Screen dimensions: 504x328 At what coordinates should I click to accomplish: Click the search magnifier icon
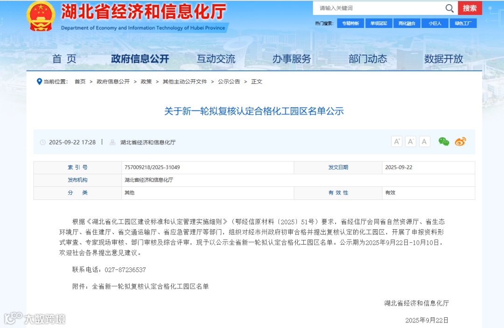(x=449, y=8)
